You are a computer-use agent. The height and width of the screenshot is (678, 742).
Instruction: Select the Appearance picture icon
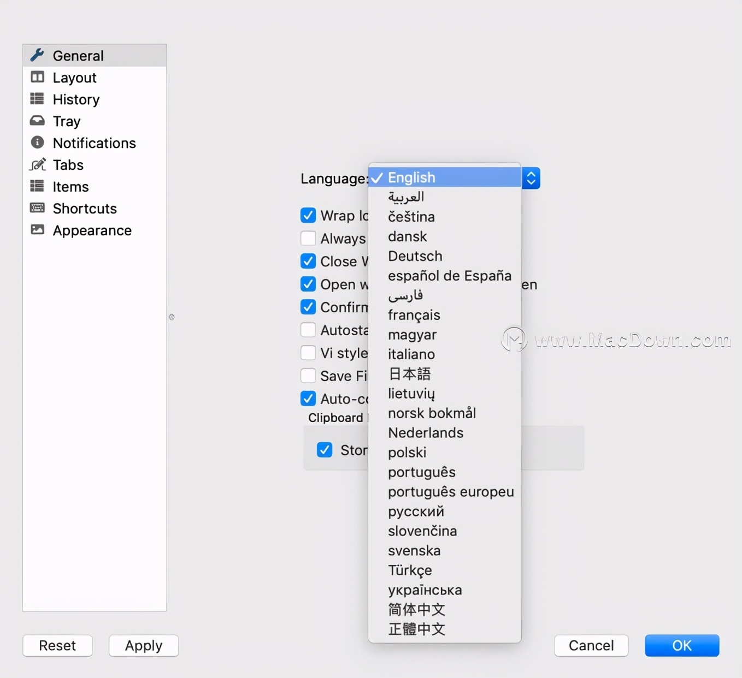click(x=37, y=230)
